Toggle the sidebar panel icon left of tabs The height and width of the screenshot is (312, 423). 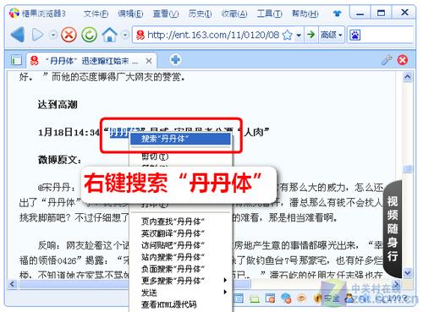click(x=16, y=60)
